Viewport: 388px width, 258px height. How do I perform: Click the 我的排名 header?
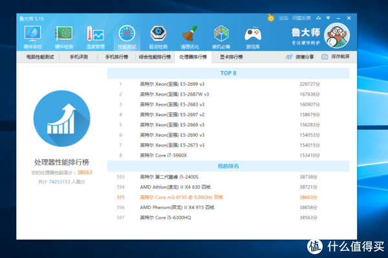click(228, 166)
